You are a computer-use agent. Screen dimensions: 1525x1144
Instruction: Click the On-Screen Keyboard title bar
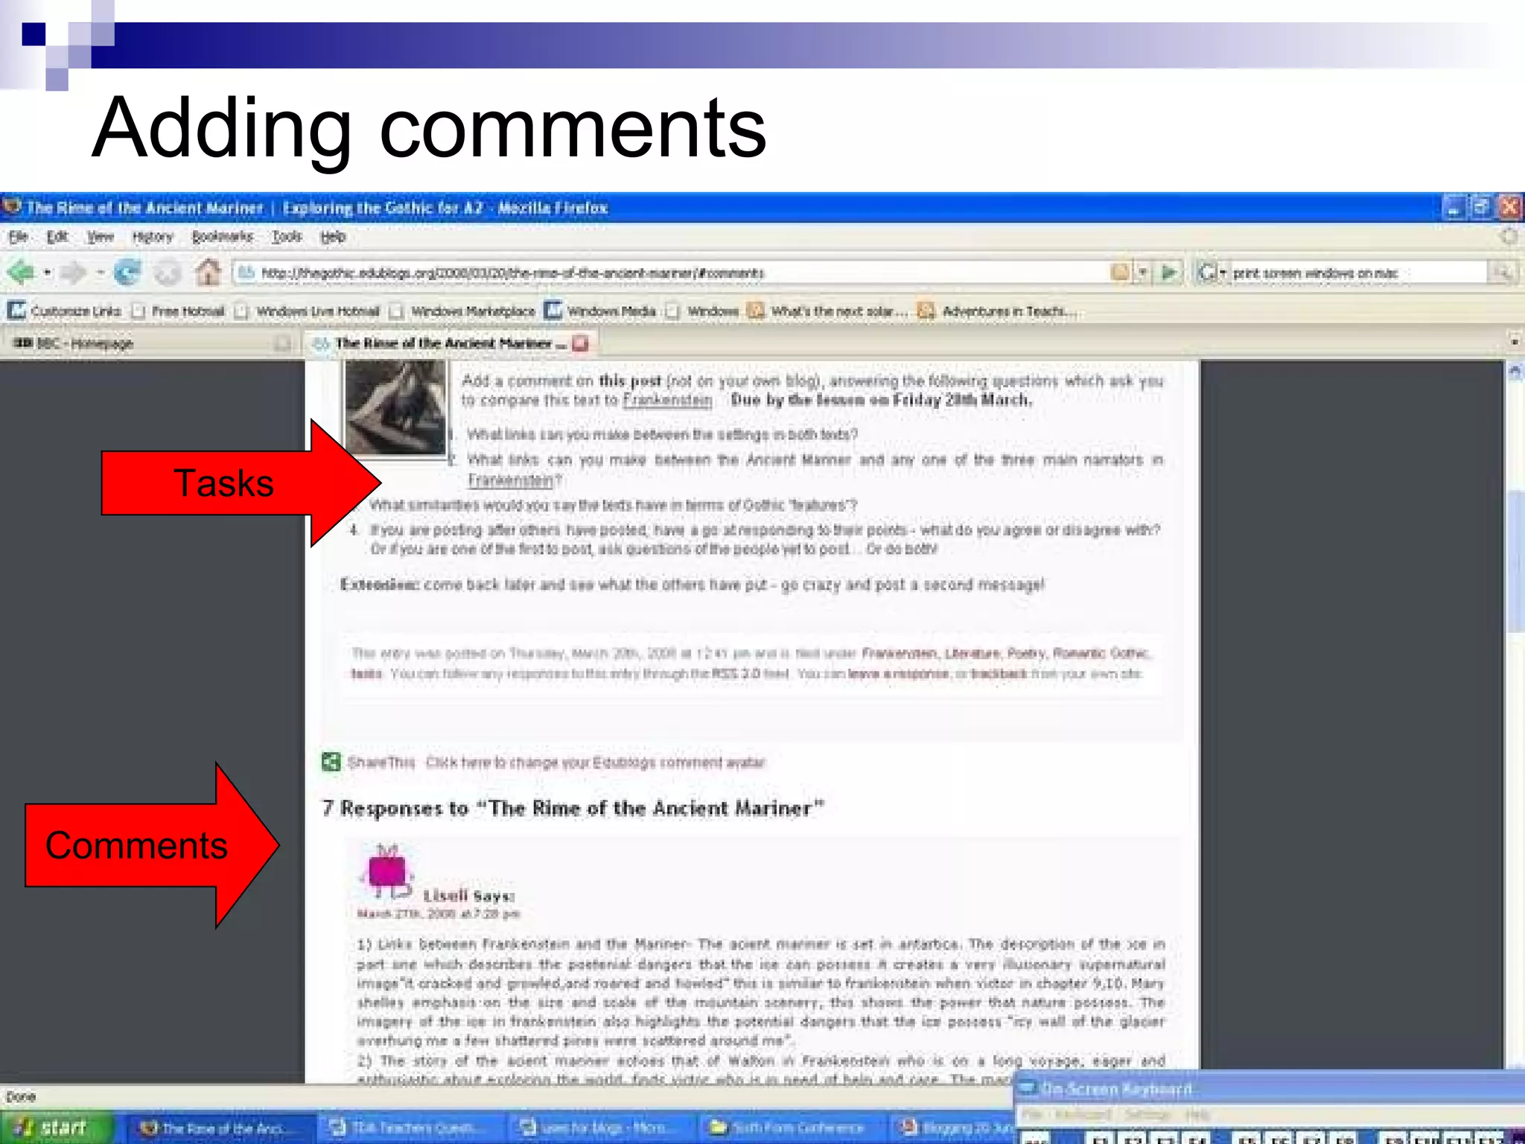pos(1269,1089)
